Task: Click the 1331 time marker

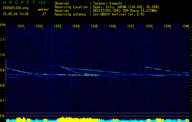Action: coord(21,26)
